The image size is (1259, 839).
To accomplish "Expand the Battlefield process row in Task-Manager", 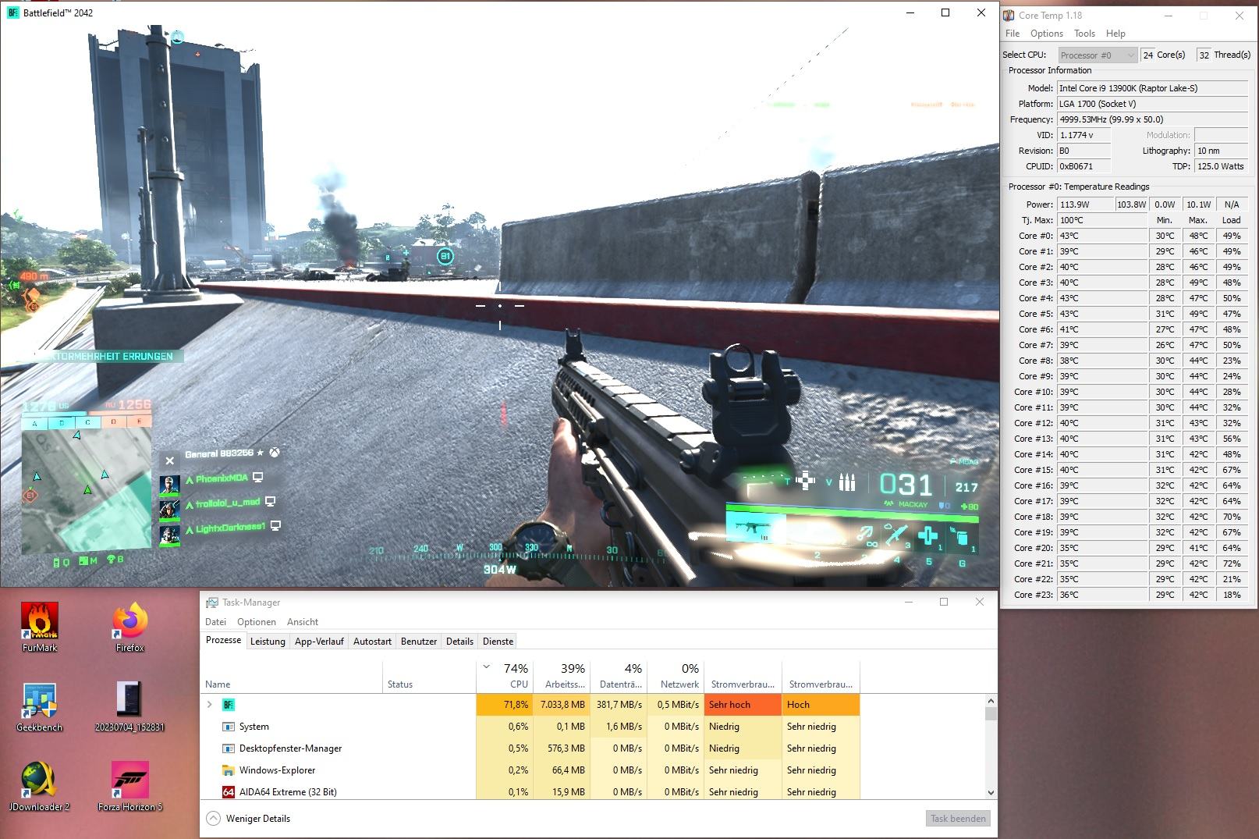I will (209, 704).
